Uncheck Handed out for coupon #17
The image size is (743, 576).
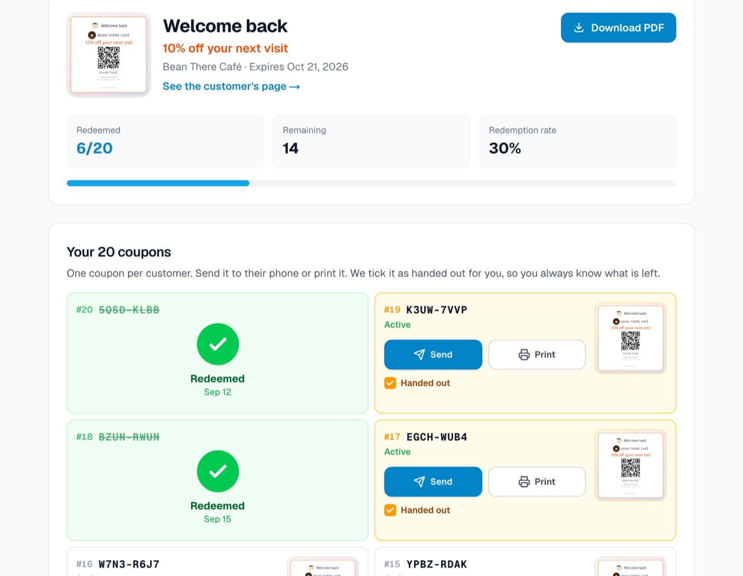tap(390, 510)
